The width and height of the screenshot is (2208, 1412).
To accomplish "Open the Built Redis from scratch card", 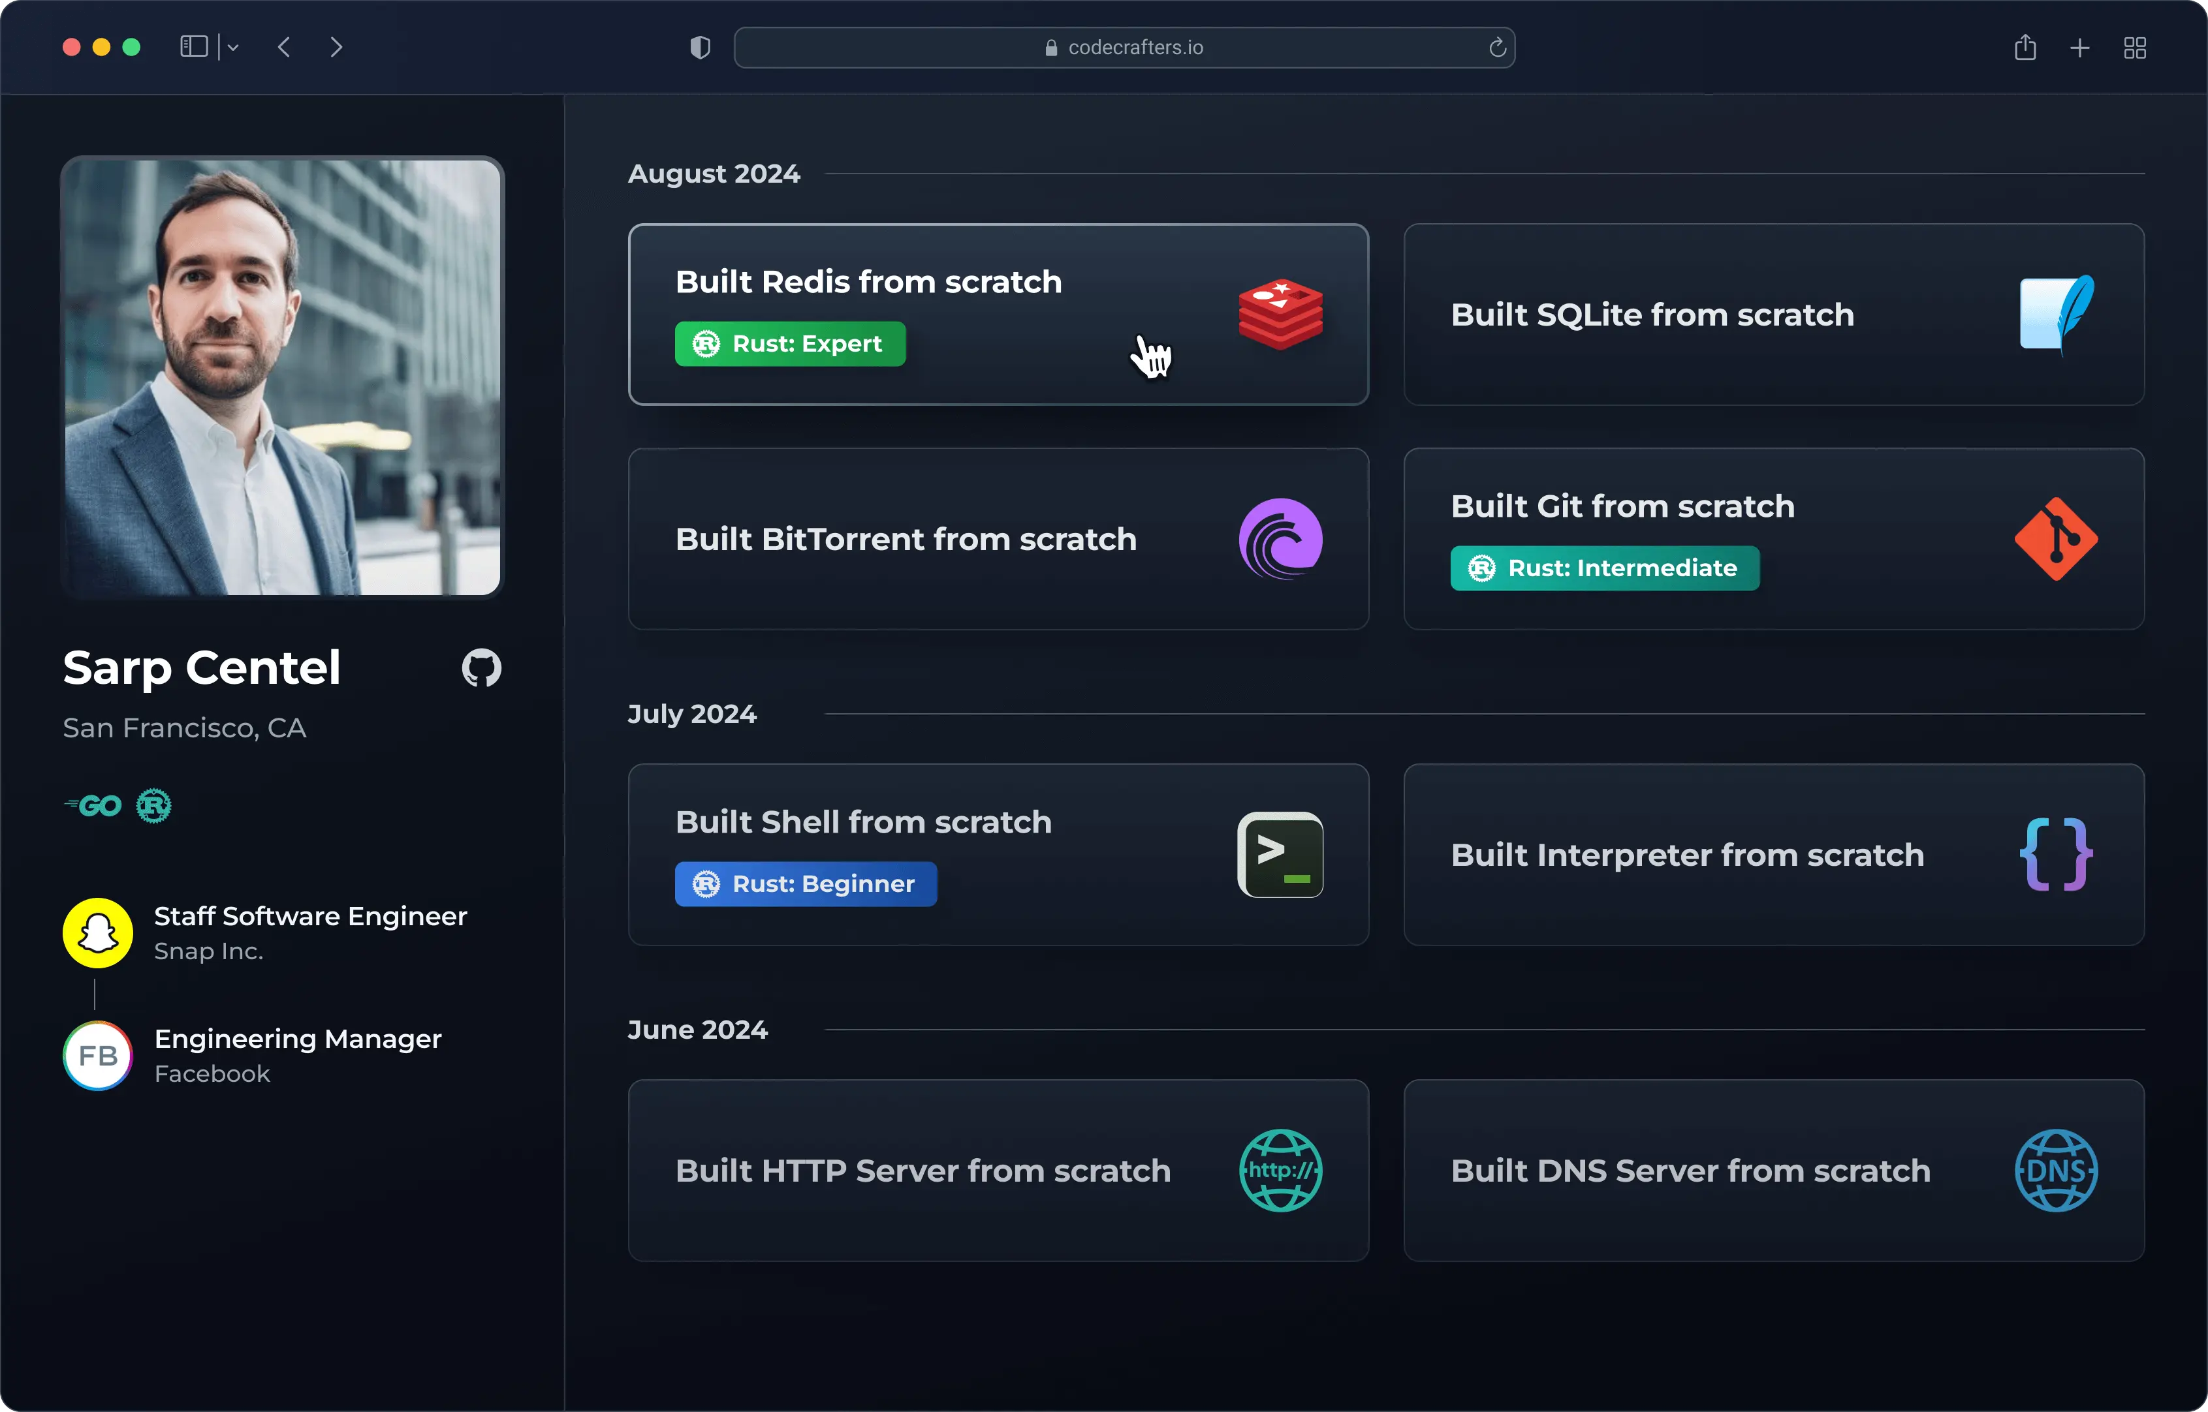I will 997,314.
